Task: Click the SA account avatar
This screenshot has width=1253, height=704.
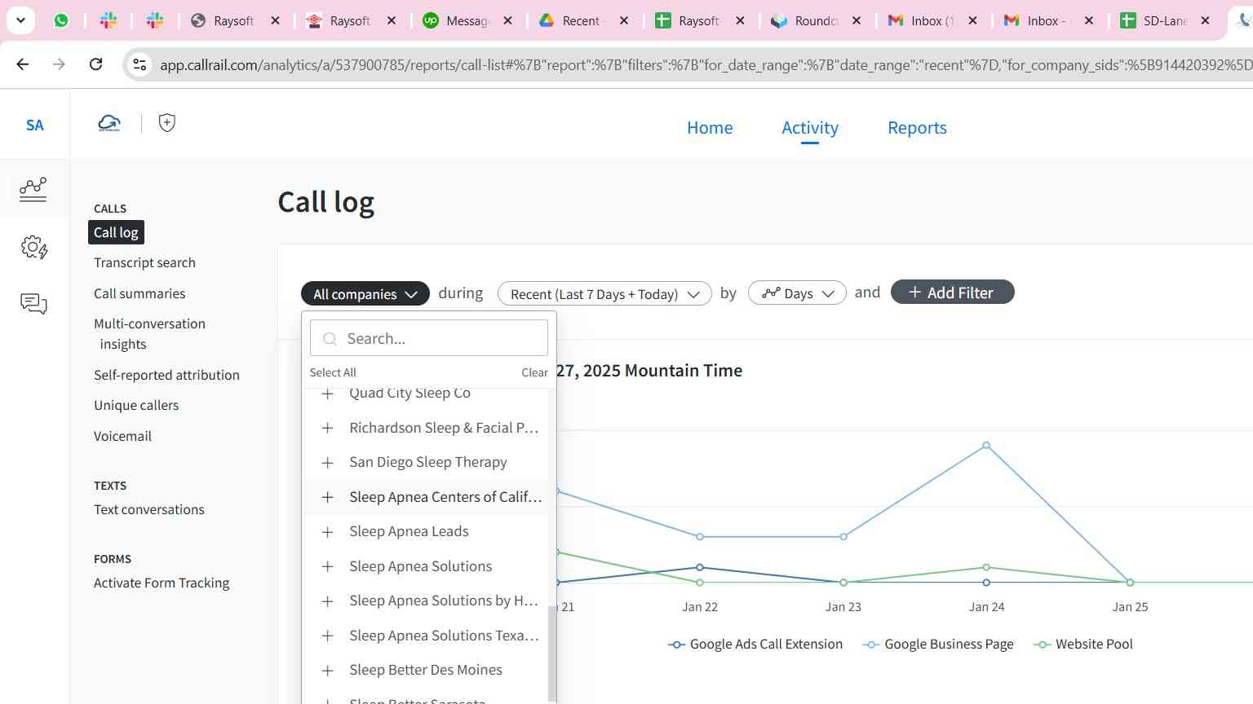Action: (34, 125)
